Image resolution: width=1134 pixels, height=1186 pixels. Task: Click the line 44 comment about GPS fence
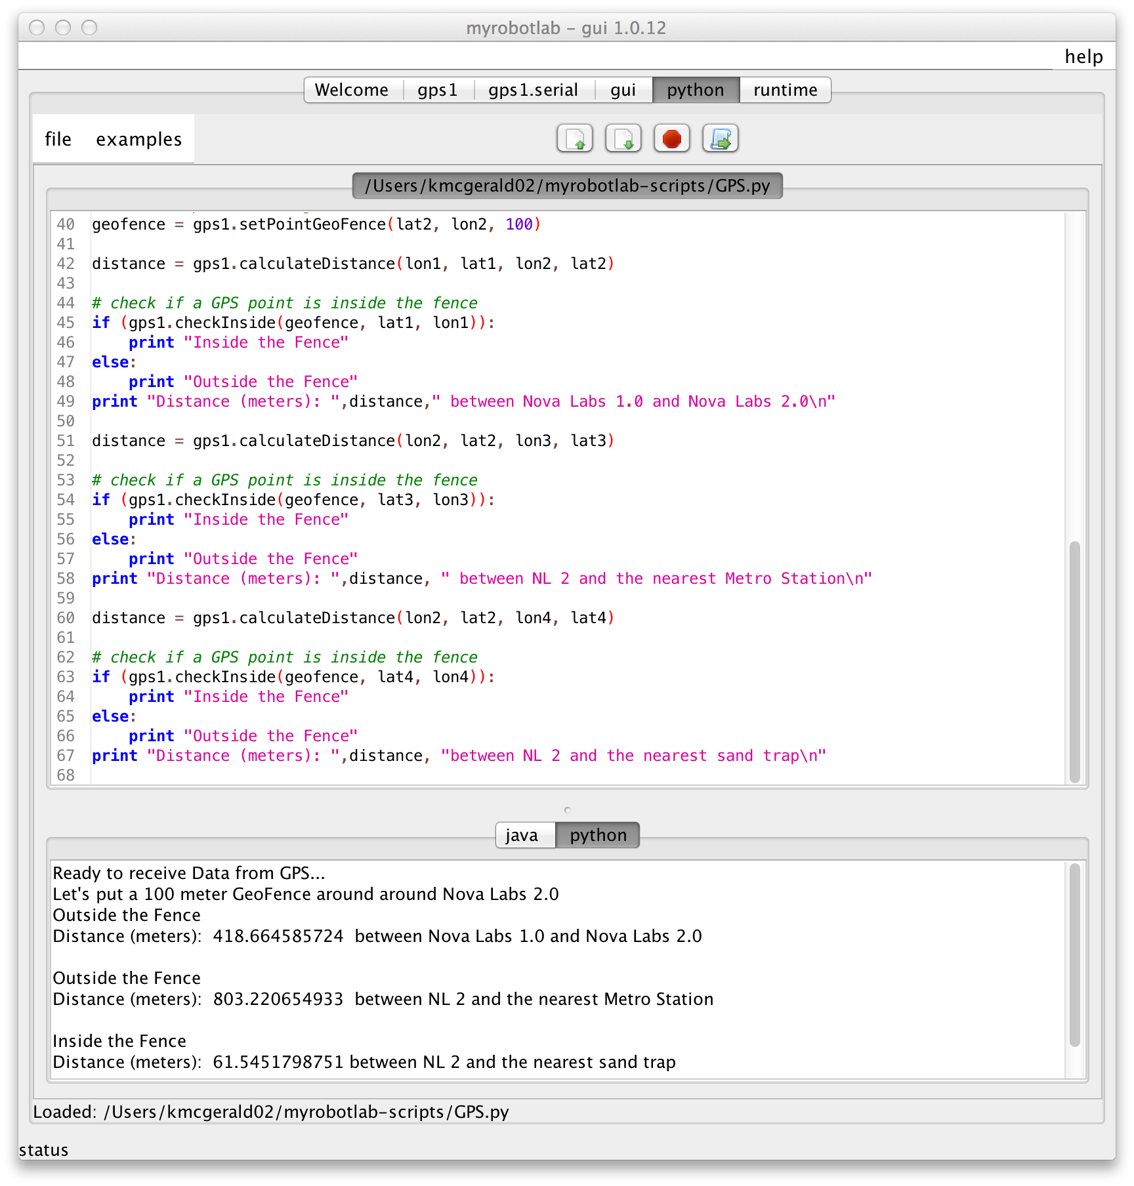click(285, 303)
